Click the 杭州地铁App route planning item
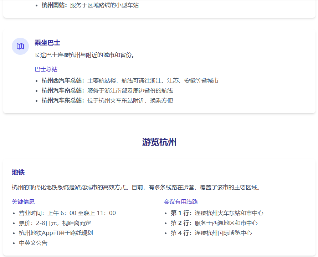Image resolution: width=318 pixels, height=257 pixels. (x=56, y=233)
